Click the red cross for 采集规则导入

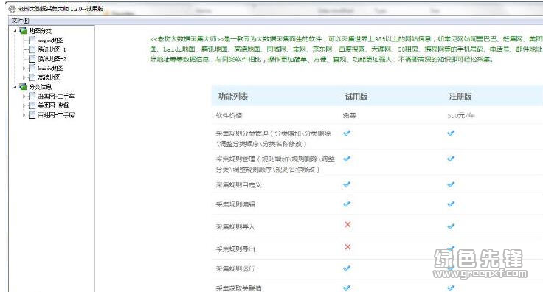click(x=347, y=225)
